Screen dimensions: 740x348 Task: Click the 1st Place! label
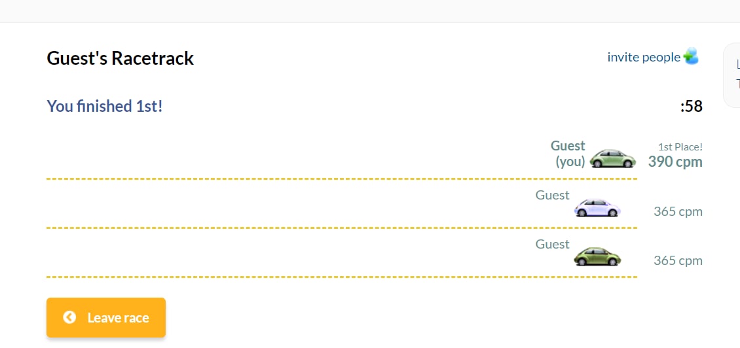point(680,147)
